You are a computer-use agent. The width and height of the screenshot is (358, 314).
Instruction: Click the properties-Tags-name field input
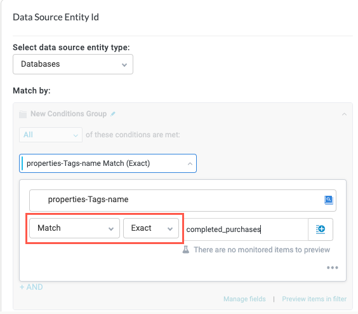183,200
